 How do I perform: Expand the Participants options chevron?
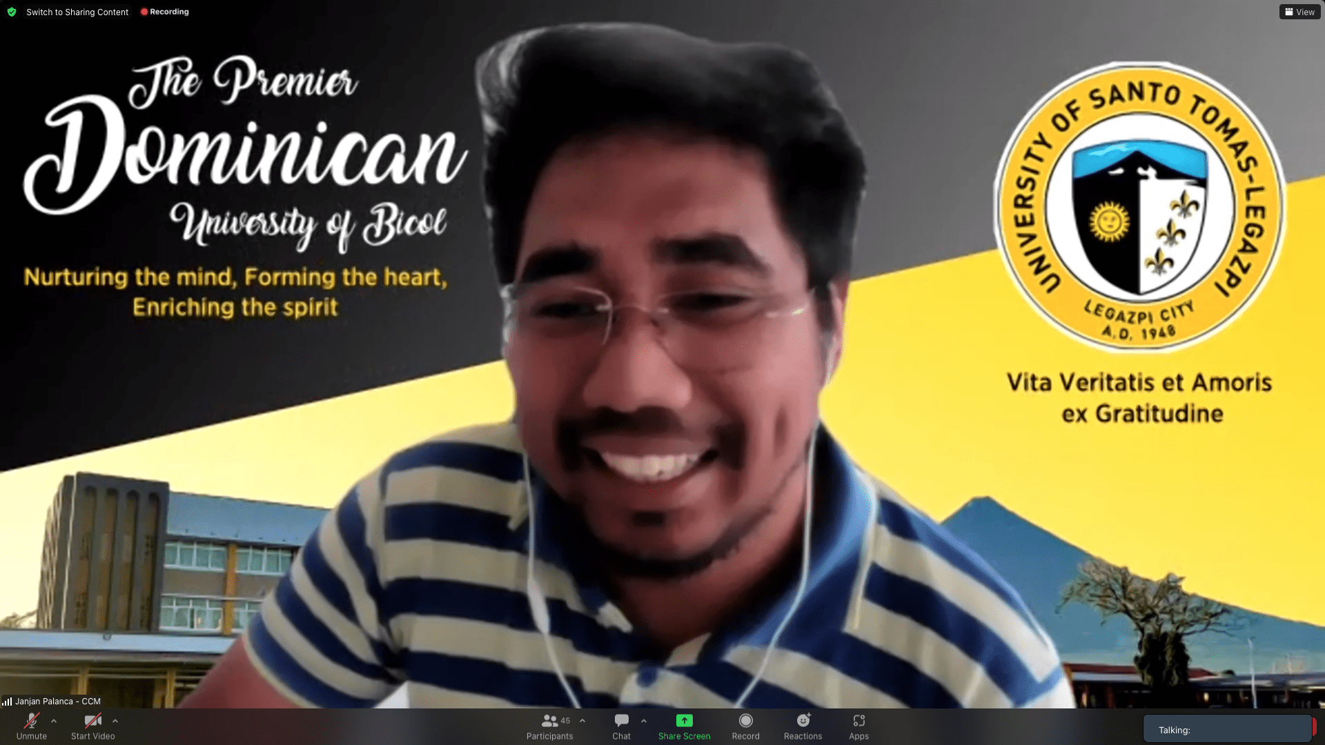pyautogui.click(x=582, y=721)
